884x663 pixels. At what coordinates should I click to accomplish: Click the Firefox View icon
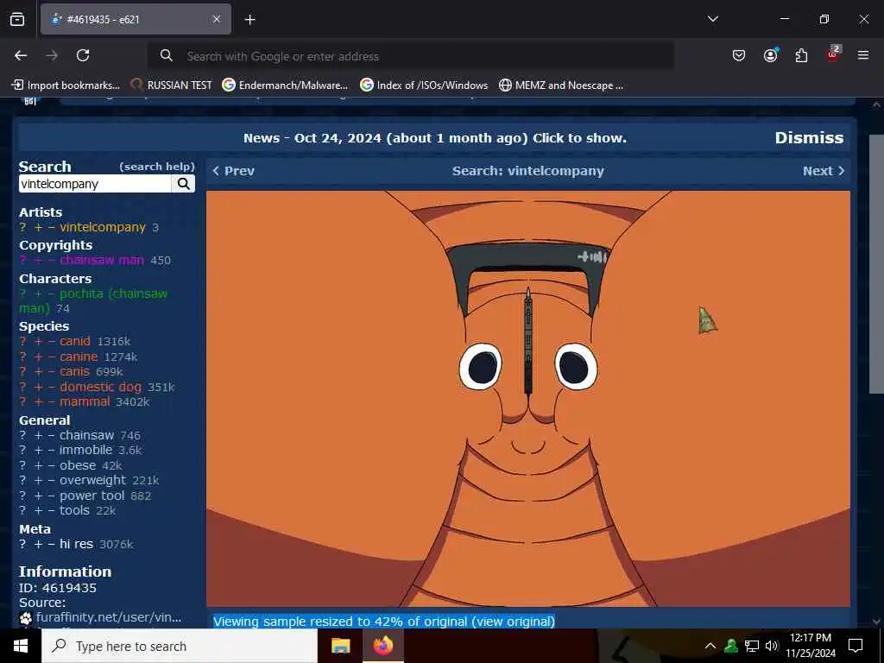[17, 20]
